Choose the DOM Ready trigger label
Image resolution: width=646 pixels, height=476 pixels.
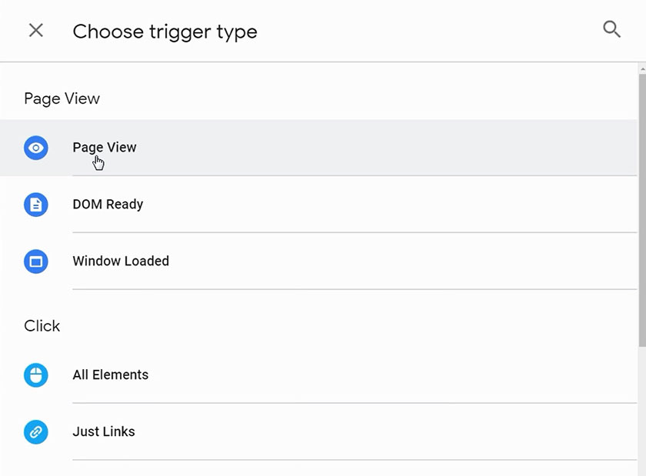point(108,205)
